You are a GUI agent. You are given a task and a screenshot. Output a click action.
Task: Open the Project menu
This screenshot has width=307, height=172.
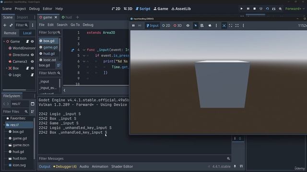point(20,9)
